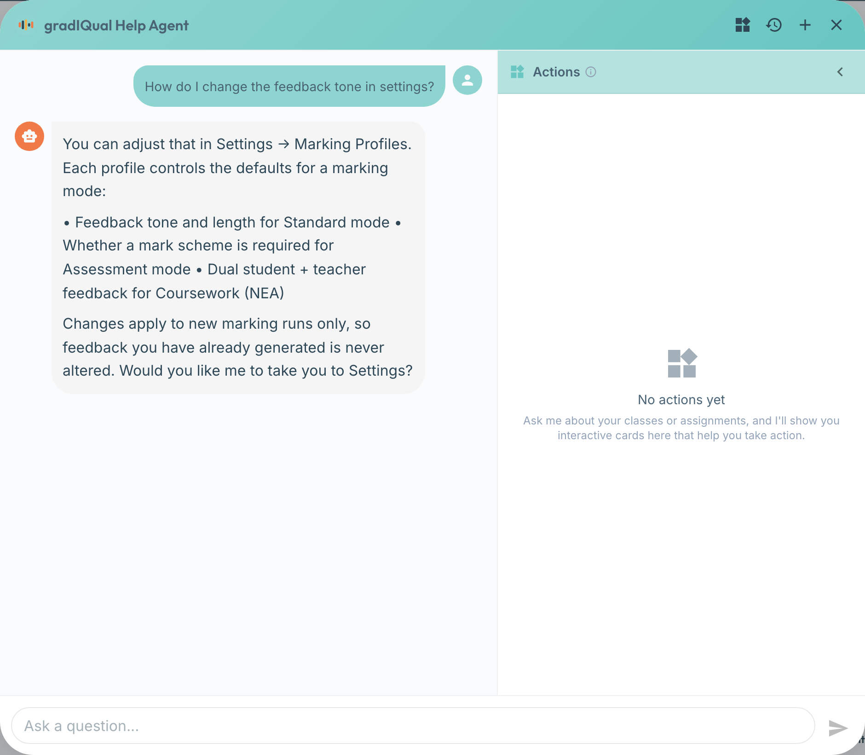
Task: Click 'Feedback tone and length for Standard mode' bullet
Action: coord(232,222)
